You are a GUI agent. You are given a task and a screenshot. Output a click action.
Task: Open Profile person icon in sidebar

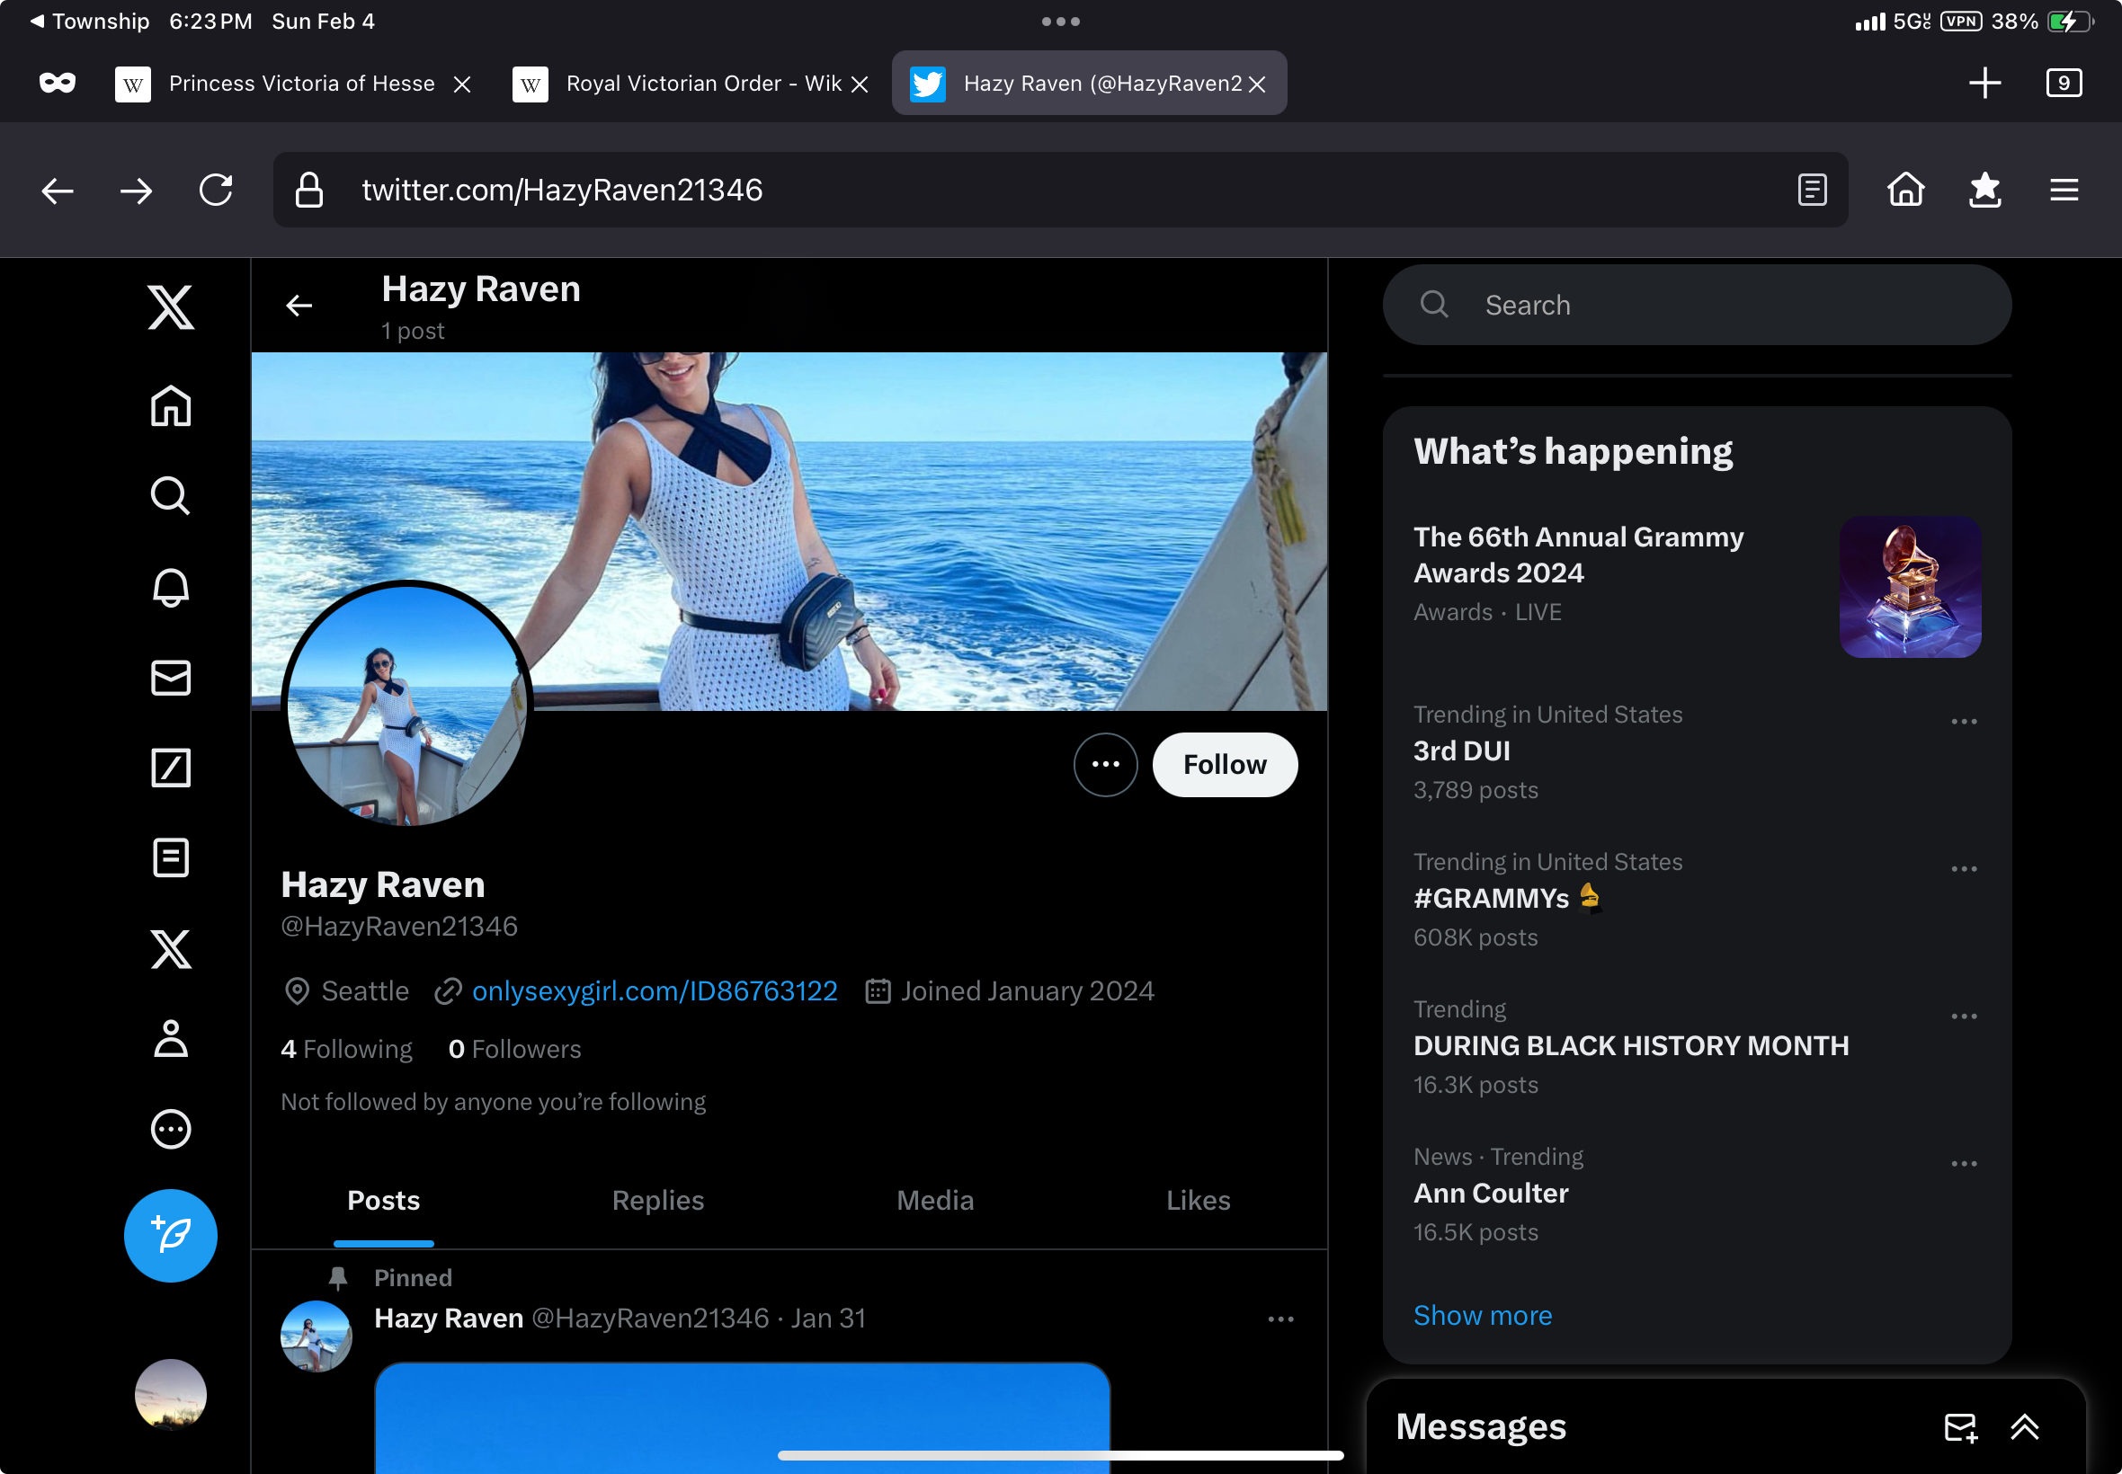tap(171, 1039)
